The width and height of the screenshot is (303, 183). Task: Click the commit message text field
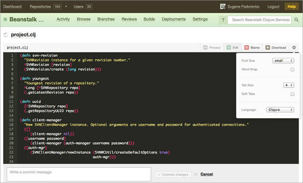78,174
